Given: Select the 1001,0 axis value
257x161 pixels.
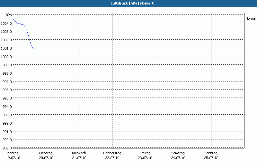Looking at the screenshot, I should point(6,49).
